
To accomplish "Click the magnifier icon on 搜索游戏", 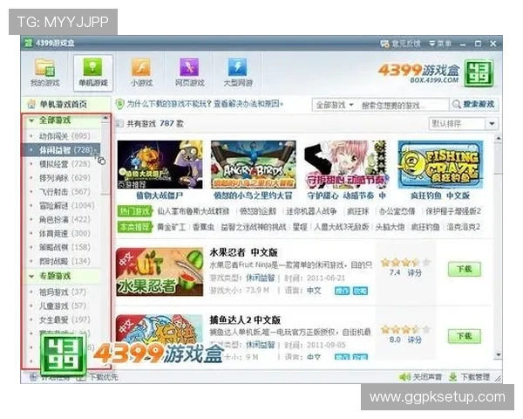I will (x=456, y=104).
